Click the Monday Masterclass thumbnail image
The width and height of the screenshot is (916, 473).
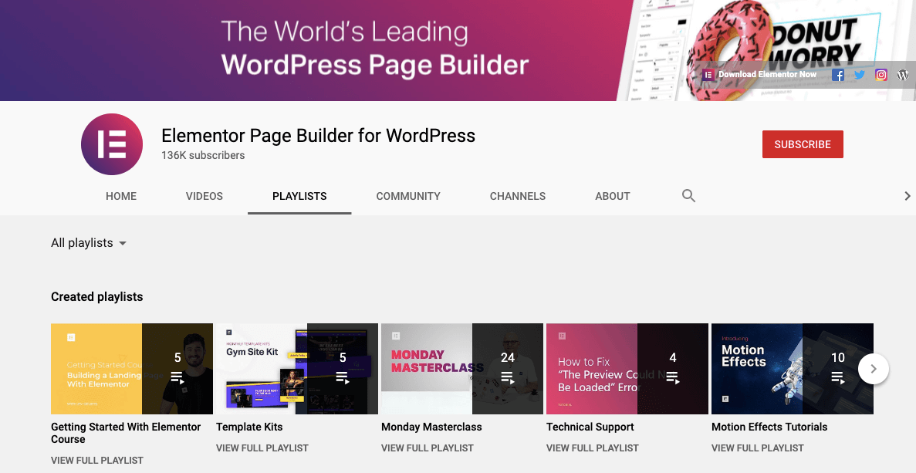pos(462,369)
